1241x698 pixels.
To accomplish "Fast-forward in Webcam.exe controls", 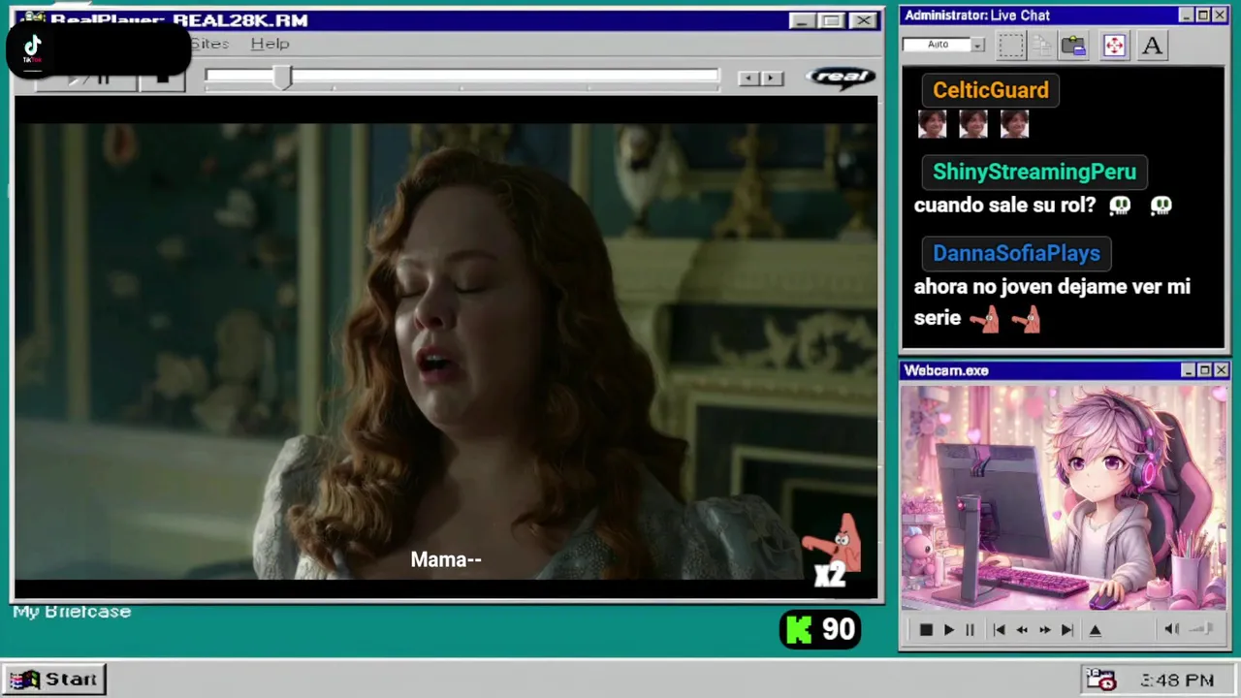I will (x=1044, y=630).
